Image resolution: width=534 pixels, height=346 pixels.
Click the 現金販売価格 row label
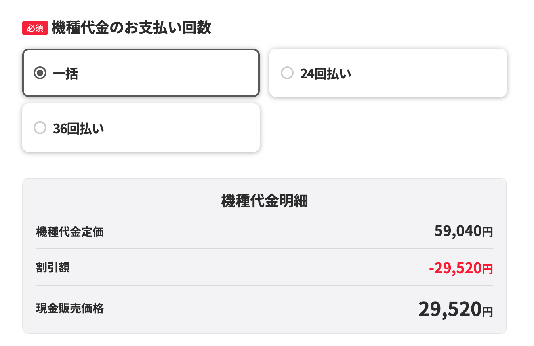[x=70, y=308]
